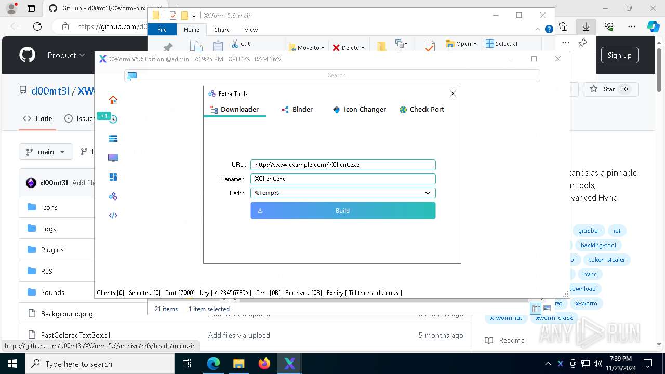Screen dimensions: 665x374
Task: Open the Share tab in File Explorer
Action: 222,30
